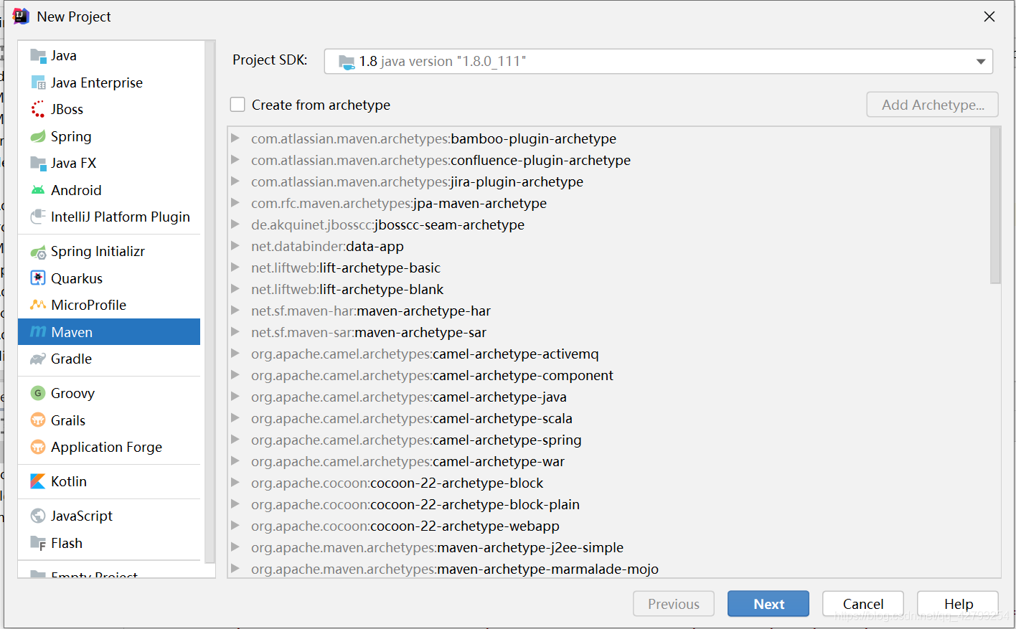Click the Spring Initializr icon
The width and height of the screenshot is (1016, 629).
click(38, 252)
